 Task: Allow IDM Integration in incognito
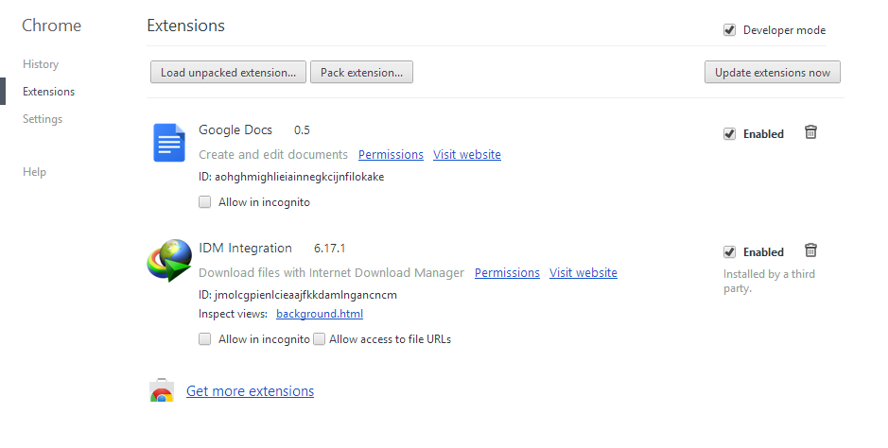204,338
